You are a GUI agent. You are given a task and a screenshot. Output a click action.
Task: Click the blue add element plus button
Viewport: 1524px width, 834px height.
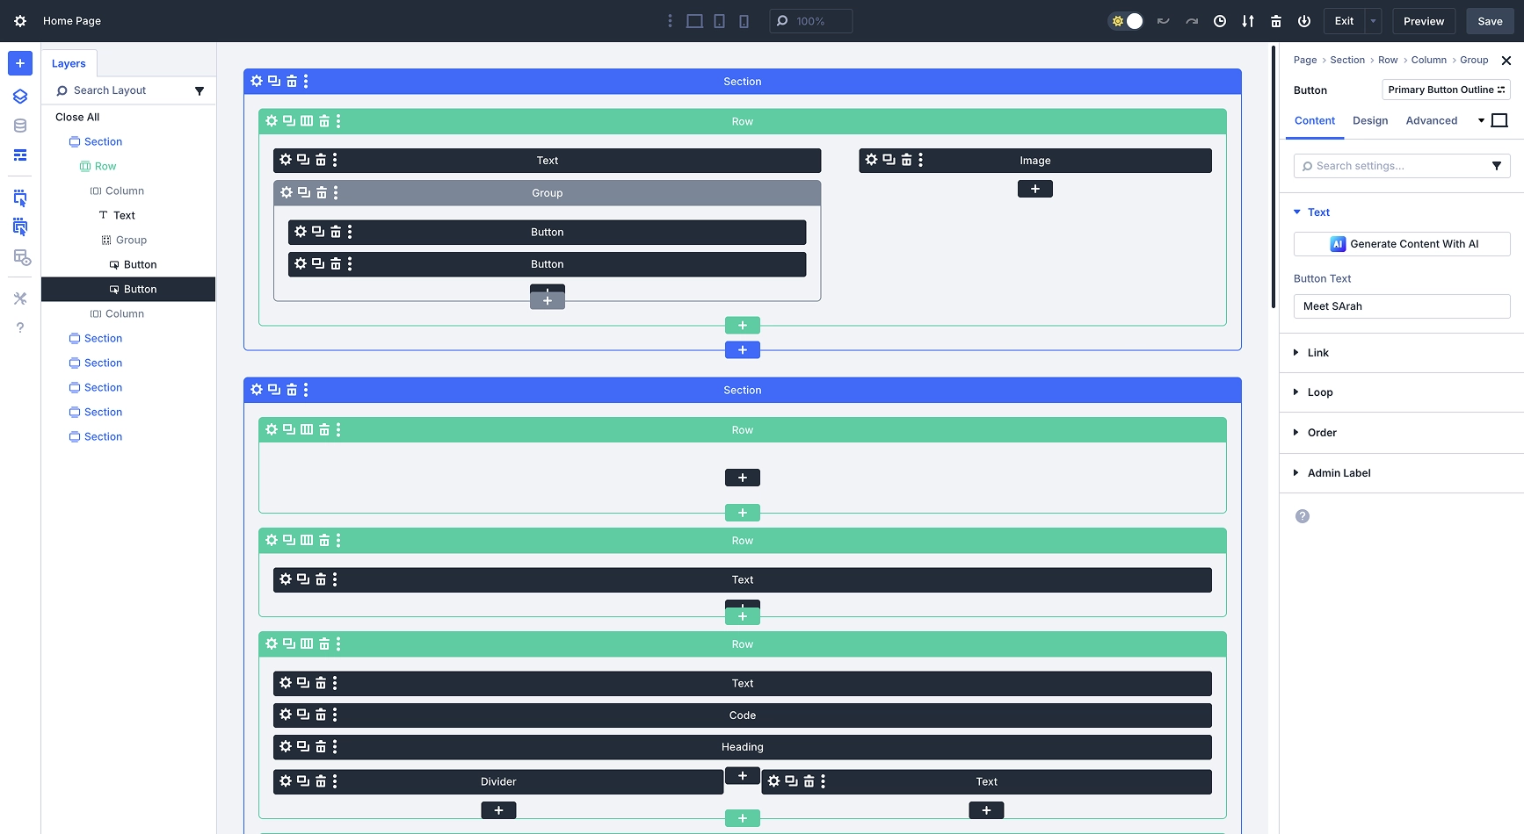point(20,63)
